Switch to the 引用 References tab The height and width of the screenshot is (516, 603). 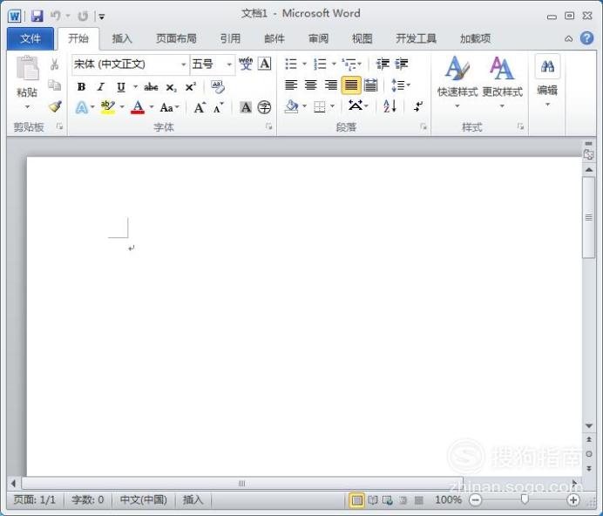(x=230, y=38)
